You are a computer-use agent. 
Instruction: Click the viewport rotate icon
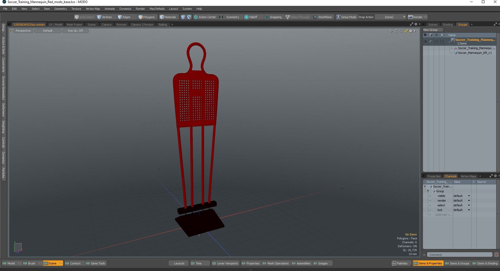point(396,31)
